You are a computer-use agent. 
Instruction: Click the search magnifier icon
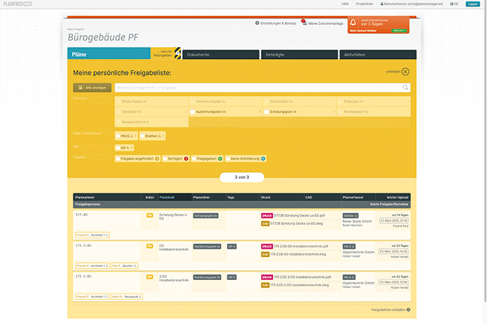[406, 87]
